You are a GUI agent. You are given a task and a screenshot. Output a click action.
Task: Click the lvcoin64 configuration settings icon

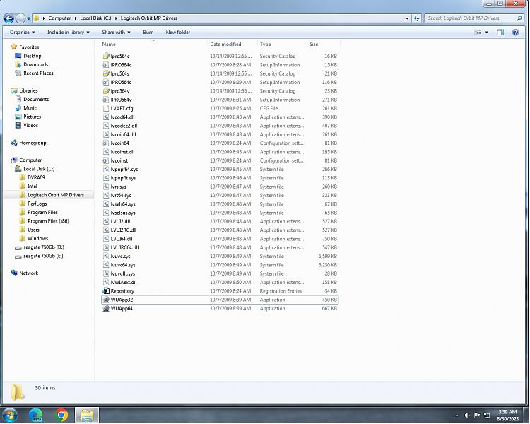point(106,143)
